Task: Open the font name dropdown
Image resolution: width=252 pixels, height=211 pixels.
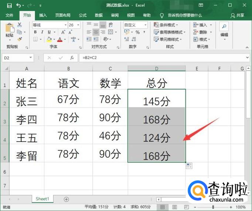Action: [x=65, y=25]
